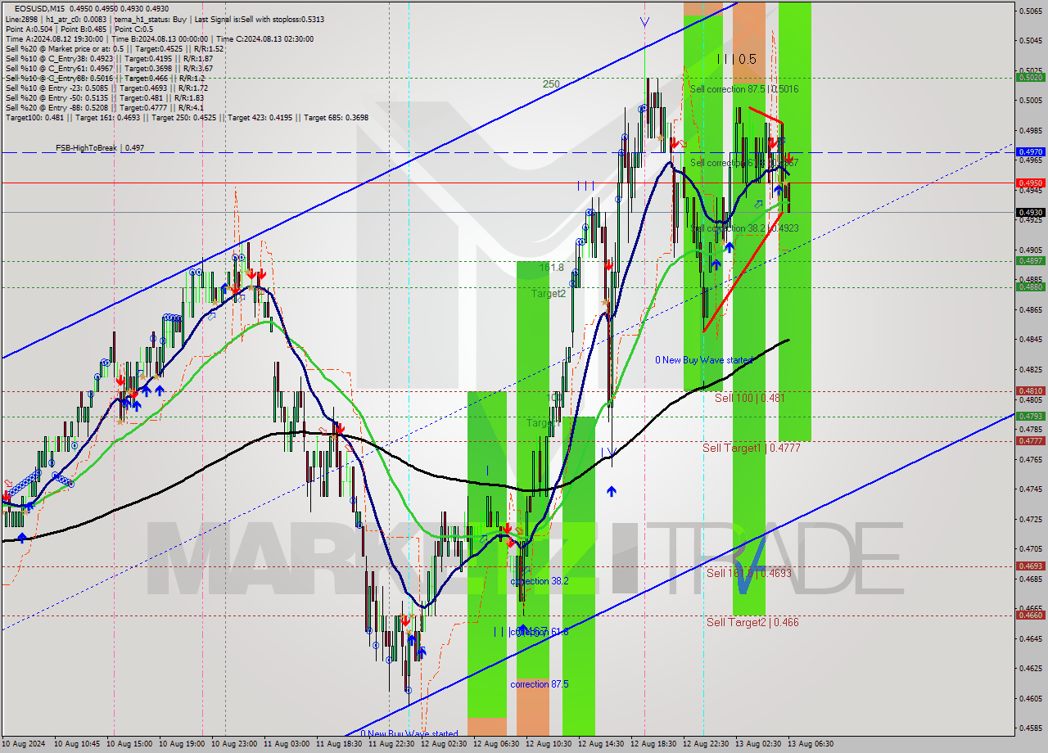Select the blue 0.4970 price axis label
Viewport: 1048px width, 753px height.
(x=1029, y=152)
